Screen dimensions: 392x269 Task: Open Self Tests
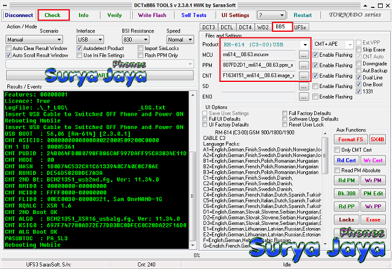click(194, 15)
